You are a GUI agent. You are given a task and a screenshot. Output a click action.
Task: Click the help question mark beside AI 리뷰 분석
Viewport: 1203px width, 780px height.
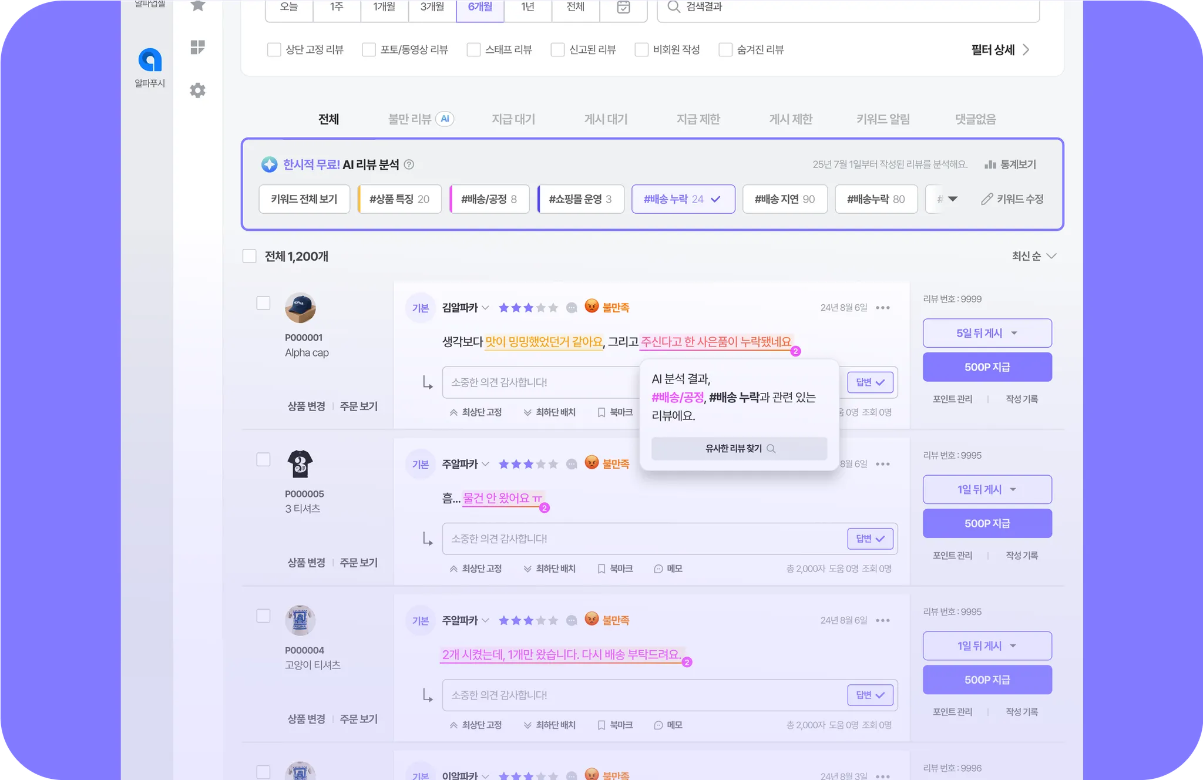(x=409, y=164)
